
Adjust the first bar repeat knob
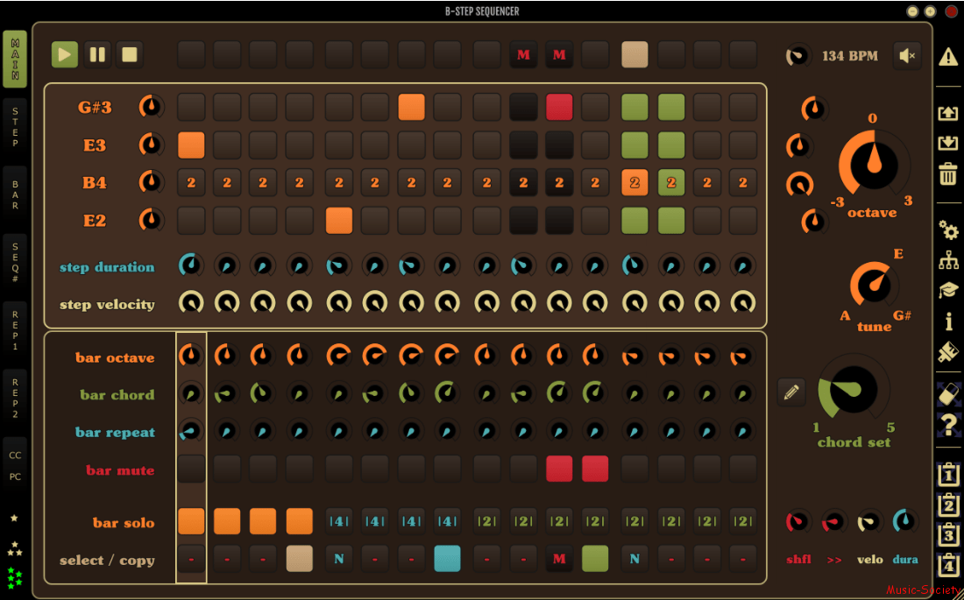(191, 431)
